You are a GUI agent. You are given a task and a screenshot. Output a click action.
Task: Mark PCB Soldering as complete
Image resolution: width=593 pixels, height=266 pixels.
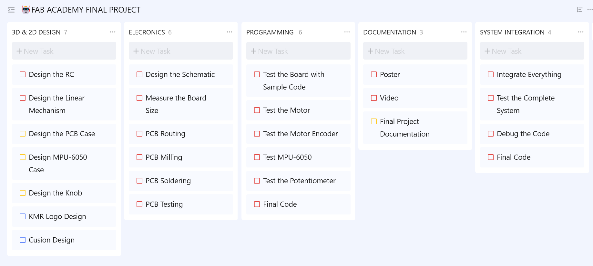pyautogui.click(x=139, y=181)
